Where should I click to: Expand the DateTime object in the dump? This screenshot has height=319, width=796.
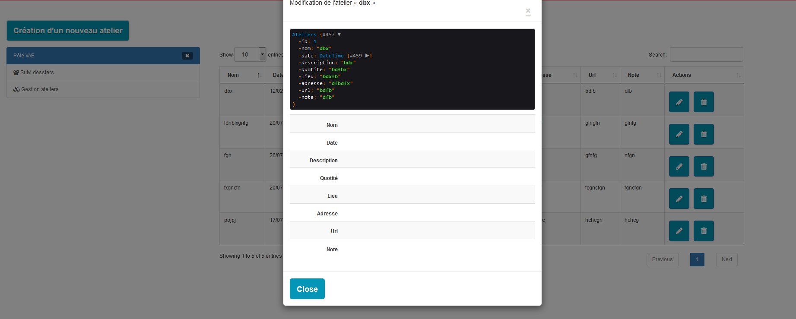367,56
